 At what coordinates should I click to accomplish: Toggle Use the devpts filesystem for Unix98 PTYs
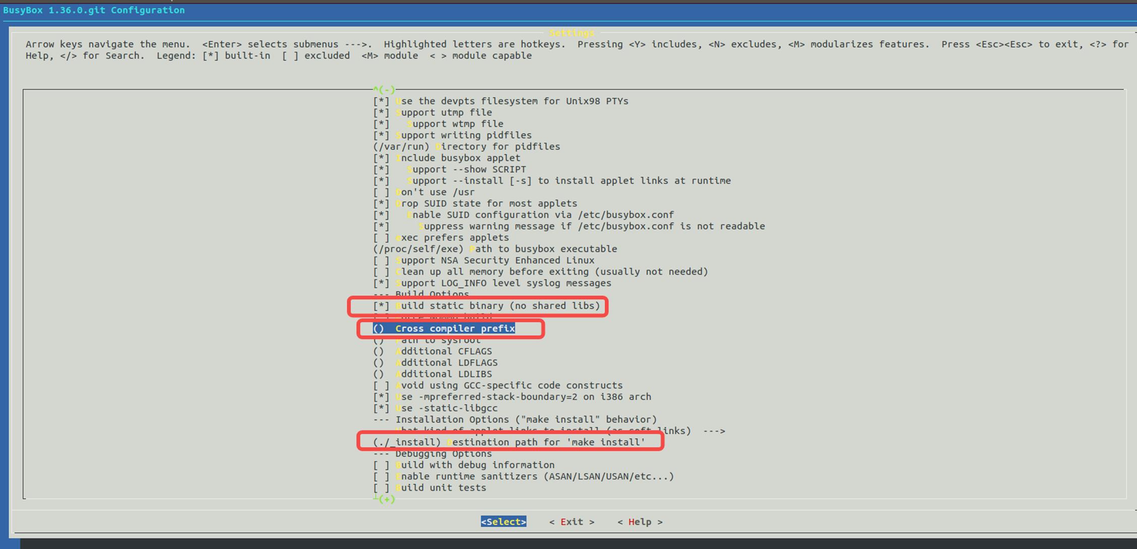tap(500, 101)
